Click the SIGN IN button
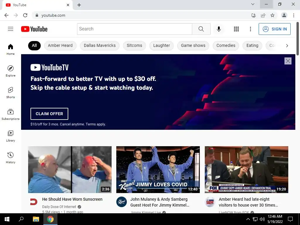Viewport: 300px width, 225px height. coord(275,29)
